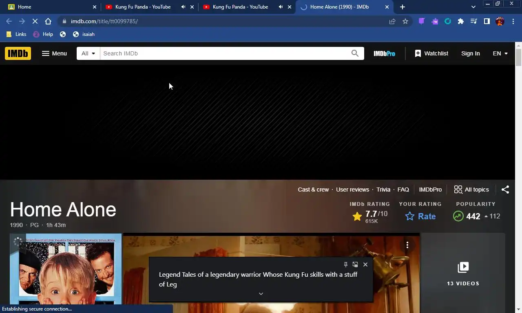Switch to first Kung Fu Panda YouTube tab
The width and height of the screenshot is (522, 313).
(x=143, y=7)
